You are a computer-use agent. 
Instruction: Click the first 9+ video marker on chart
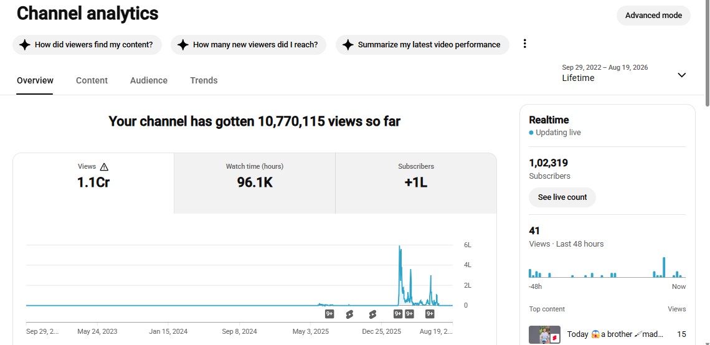329,314
